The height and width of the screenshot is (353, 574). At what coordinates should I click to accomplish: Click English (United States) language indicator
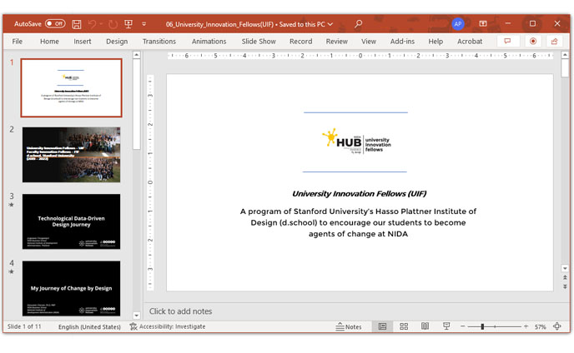pos(89,326)
